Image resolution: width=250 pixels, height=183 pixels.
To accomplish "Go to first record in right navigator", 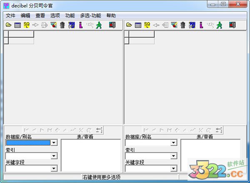I will click(146, 130).
